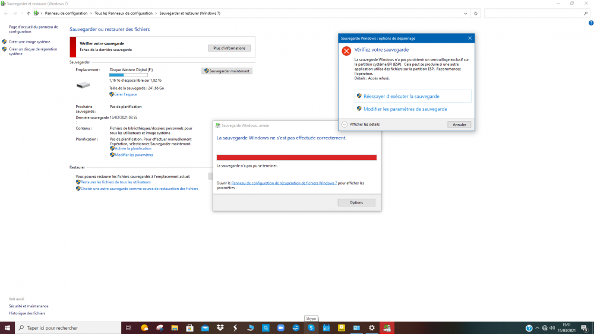
Task: Open the Mail app on the taskbar
Action: (205, 328)
